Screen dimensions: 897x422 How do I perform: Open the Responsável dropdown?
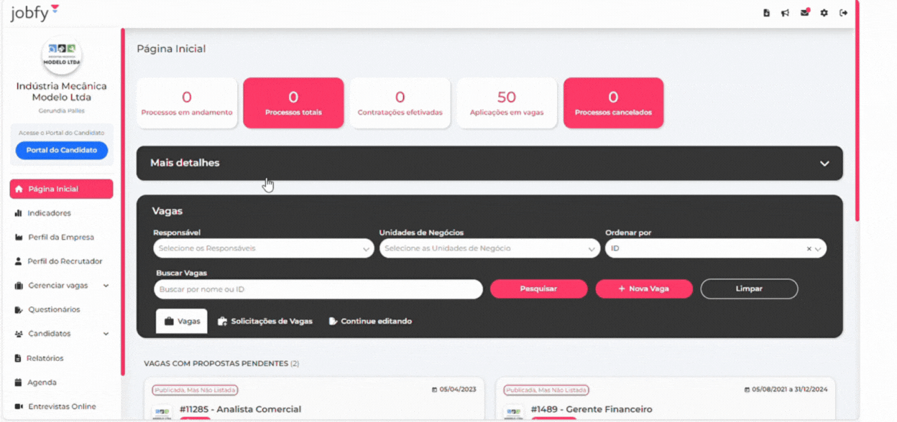(x=263, y=249)
